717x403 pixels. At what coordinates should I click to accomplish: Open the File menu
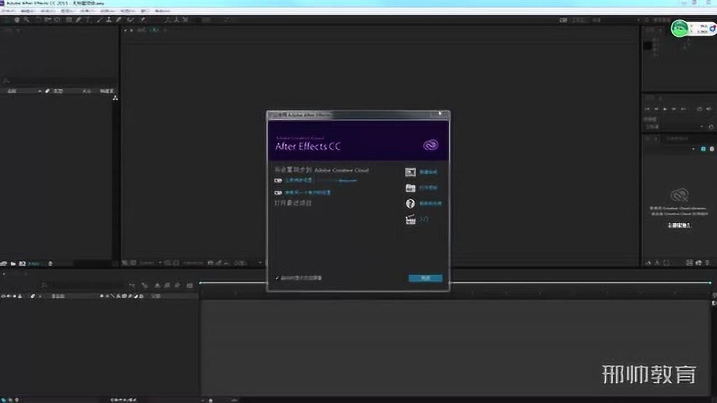click(8, 11)
